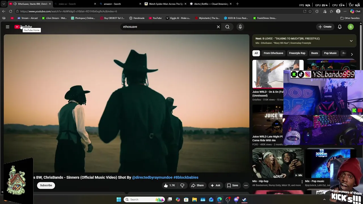This screenshot has width=363, height=204.
Task: Add this page to favorites
Action: (310, 11)
